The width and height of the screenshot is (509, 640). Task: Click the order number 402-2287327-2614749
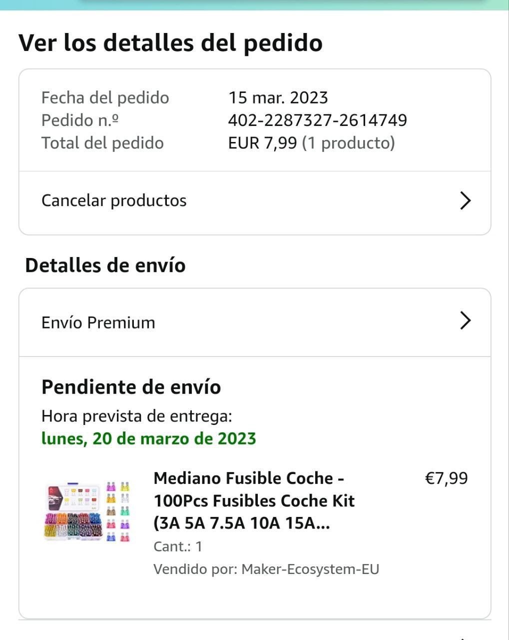tap(317, 120)
